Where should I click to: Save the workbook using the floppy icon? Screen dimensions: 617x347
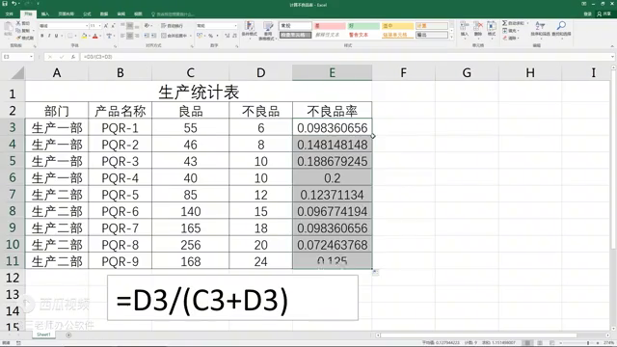(5, 4)
